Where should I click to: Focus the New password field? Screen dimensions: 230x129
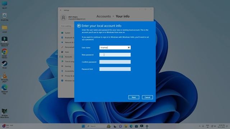(x=115, y=55)
